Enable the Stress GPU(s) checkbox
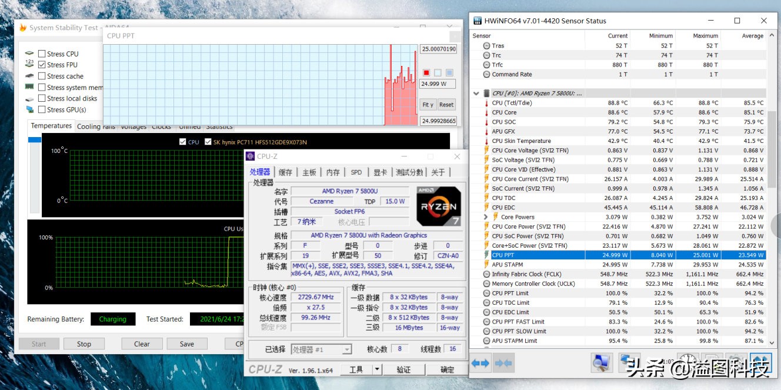781x390 pixels. [x=42, y=109]
